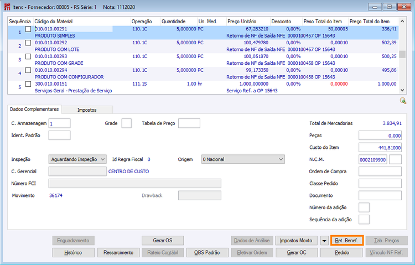Click the grid scrollbar up arrow
The width and height of the screenshot is (415, 265).
(x=402, y=21)
